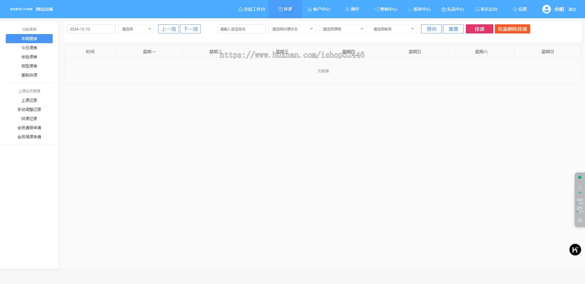
Task: Focus the 请输入宝宝姓名 input box
Action: click(x=241, y=29)
